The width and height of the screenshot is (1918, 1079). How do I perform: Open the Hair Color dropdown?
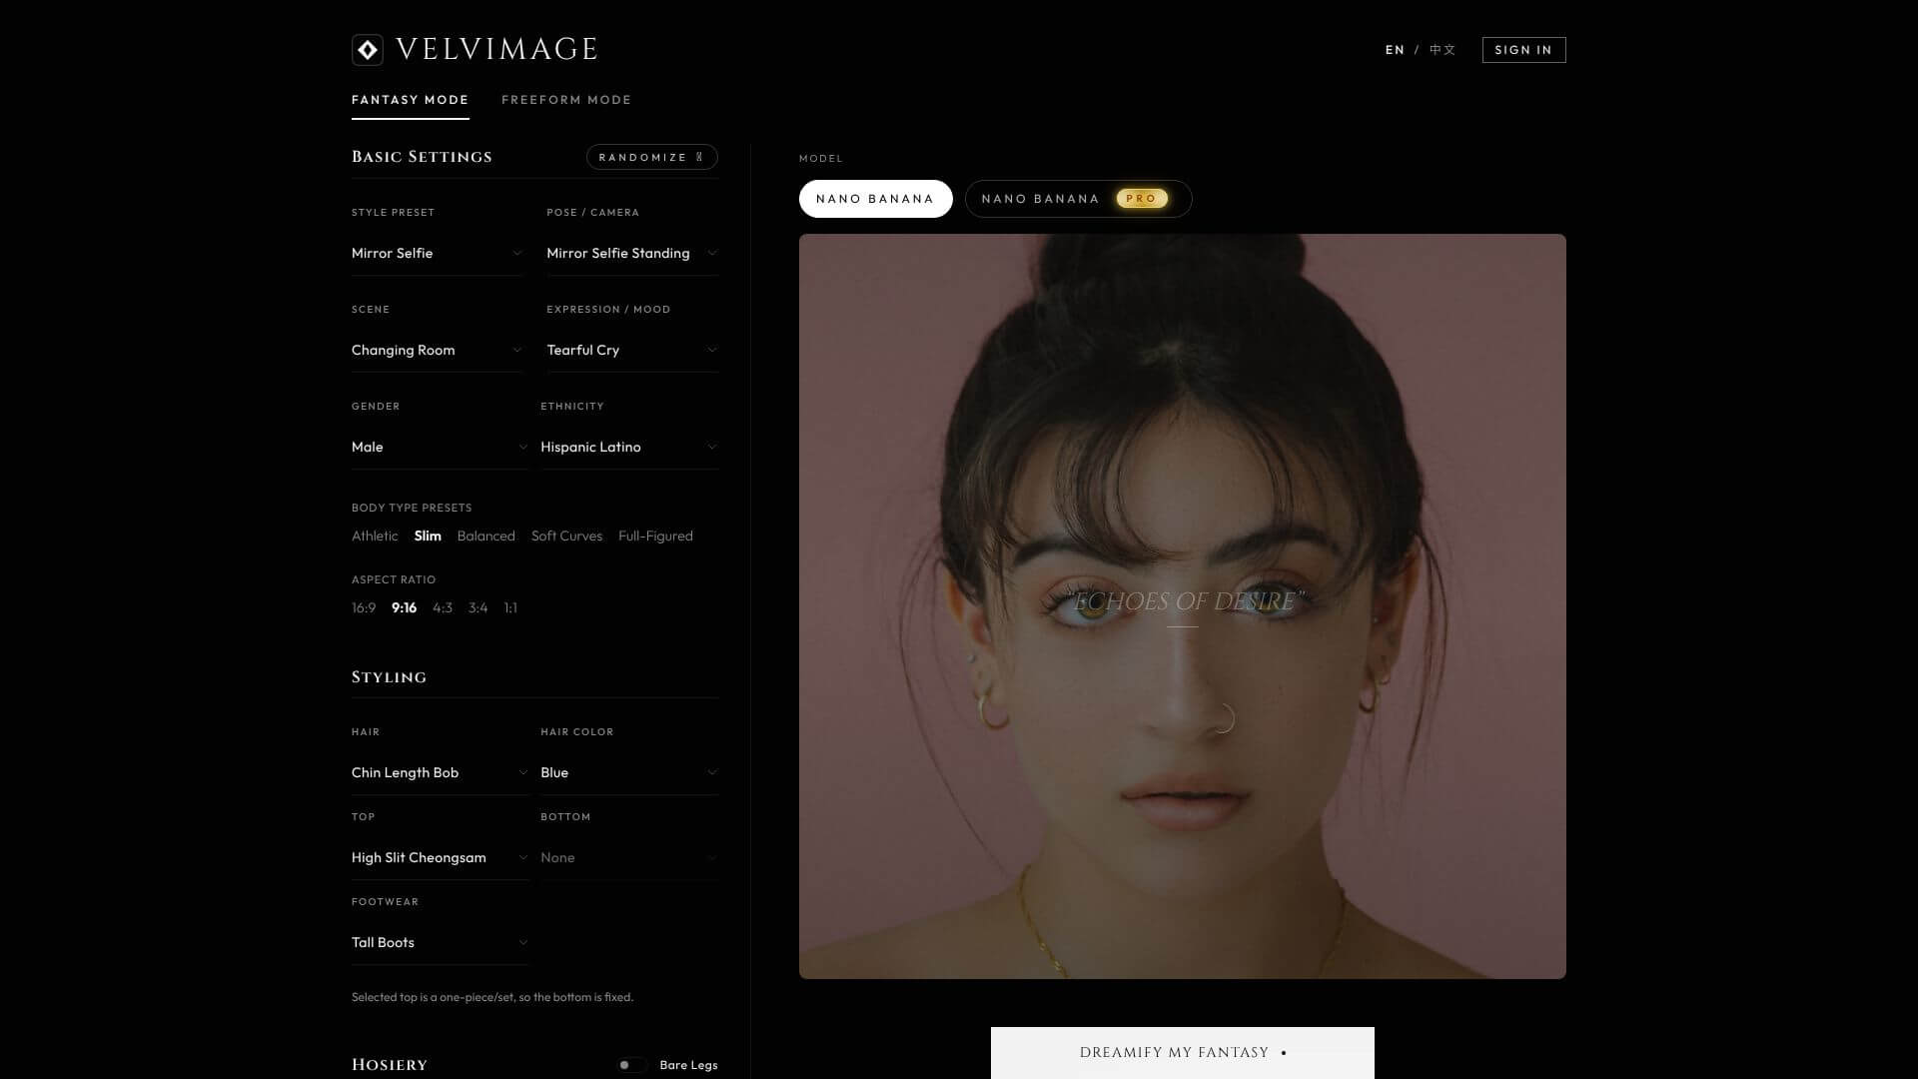[x=628, y=773]
